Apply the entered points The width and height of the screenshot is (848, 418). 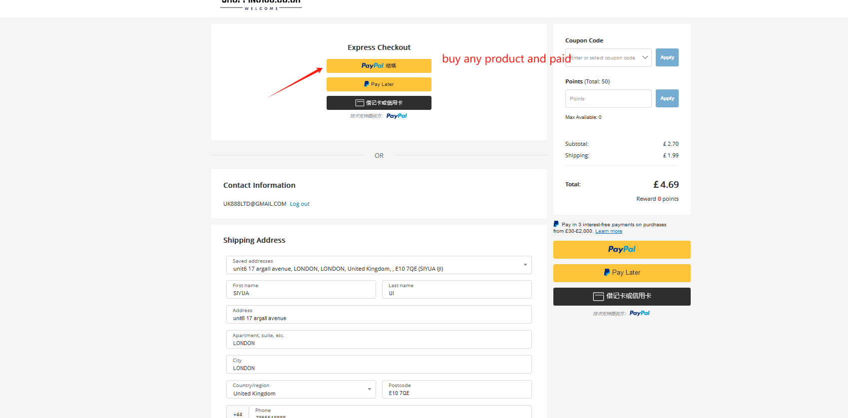pyautogui.click(x=667, y=98)
